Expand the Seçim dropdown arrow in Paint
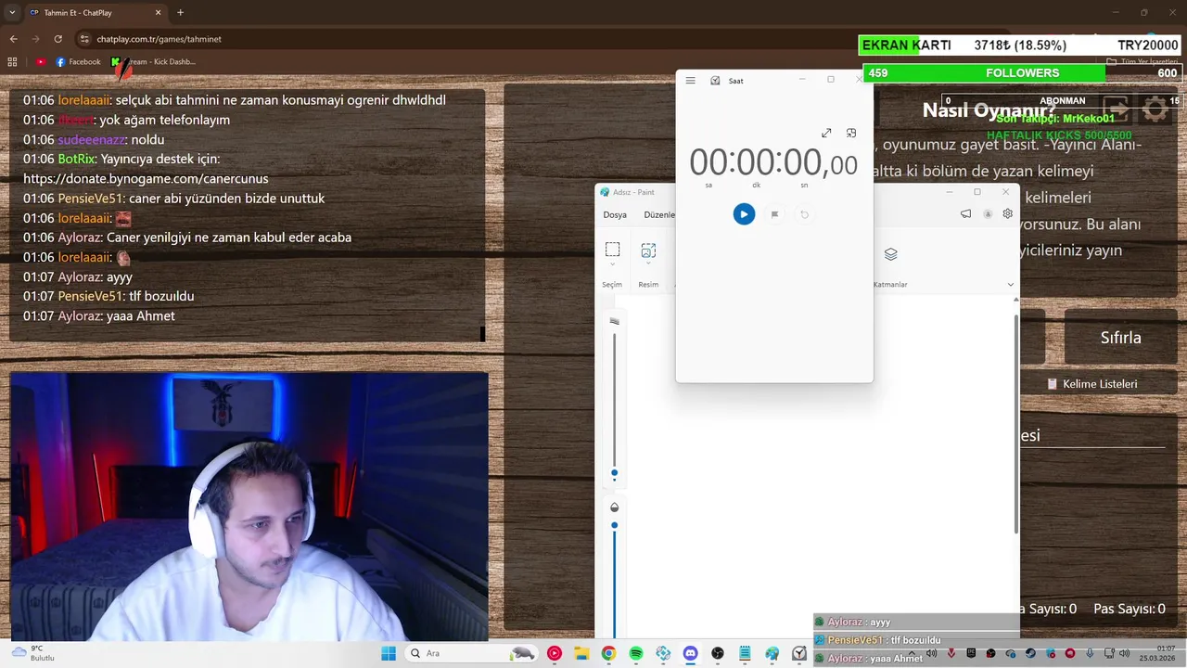Screen dimensions: 1187x668 [612, 266]
